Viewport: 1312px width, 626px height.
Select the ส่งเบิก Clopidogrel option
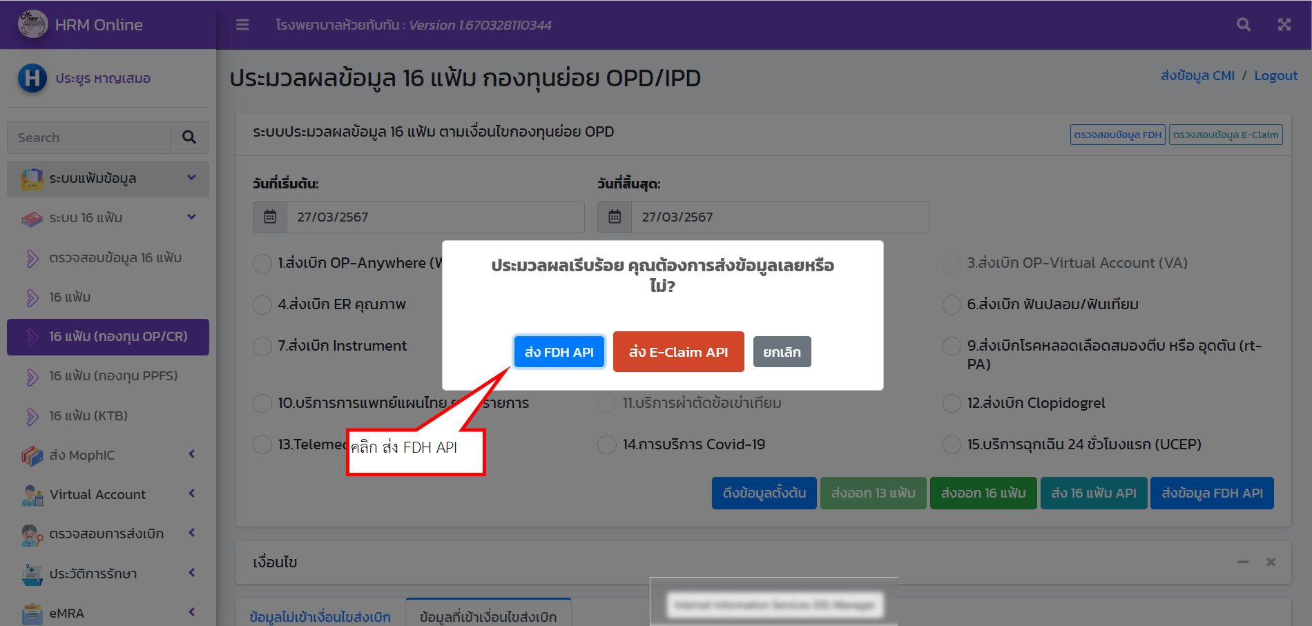[x=951, y=403]
